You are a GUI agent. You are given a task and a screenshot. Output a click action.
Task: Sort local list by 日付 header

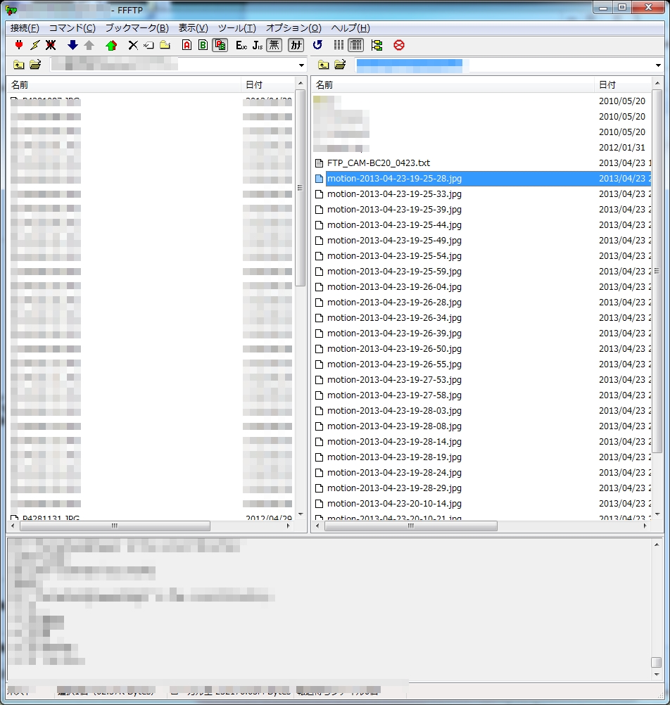point(268,84)
